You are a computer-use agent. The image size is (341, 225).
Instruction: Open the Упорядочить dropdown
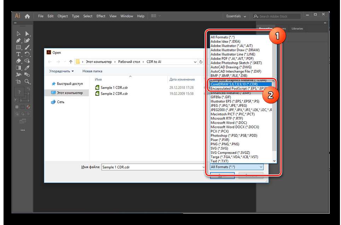pos(61,71)
